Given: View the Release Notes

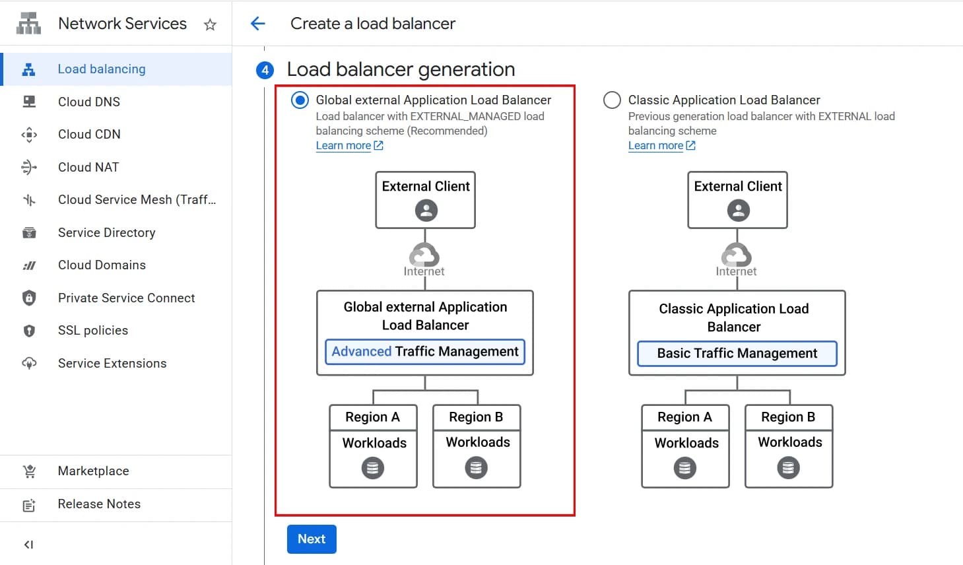Looking at the screenshot, I should (x=98, y=504).
